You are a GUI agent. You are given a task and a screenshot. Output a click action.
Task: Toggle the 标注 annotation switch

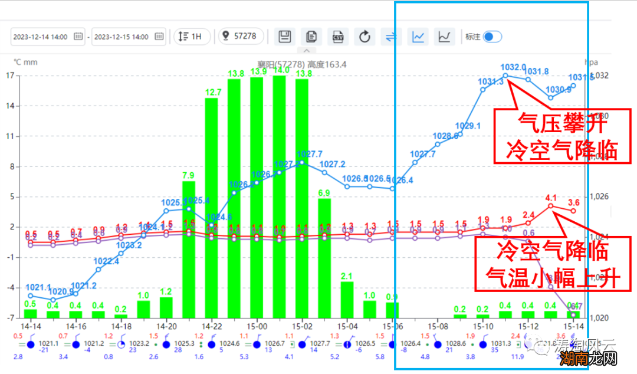tap(492, 37)
